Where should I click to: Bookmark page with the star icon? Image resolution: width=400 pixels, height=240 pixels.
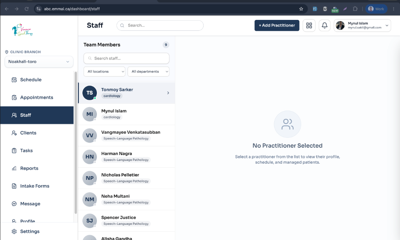pos(301,9)
